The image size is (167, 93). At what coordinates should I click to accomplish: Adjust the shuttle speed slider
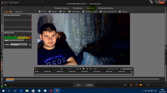[x=69, y=69]
